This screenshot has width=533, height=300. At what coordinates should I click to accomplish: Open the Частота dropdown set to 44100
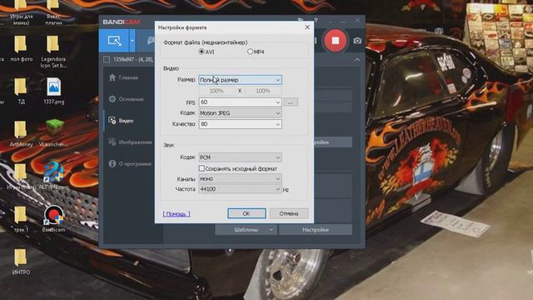(x=240, y=189)
